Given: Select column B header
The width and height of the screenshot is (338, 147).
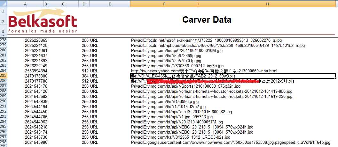Looking at the screenshot, I should tap(46, 4).
